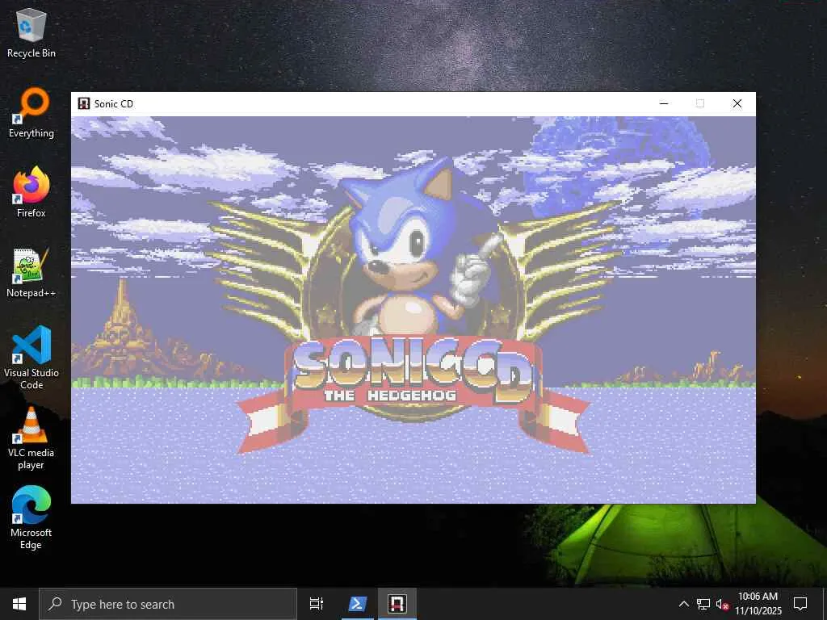Open the network status tray icon
This screenshot has width=827, height=620.
tap(703, 604)
